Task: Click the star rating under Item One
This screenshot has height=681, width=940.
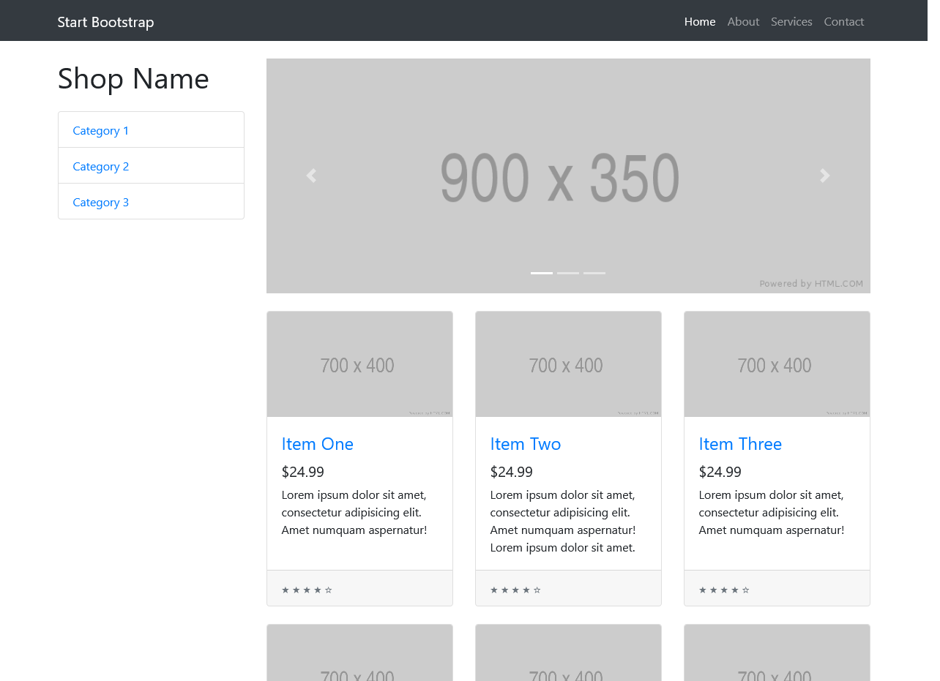Action: tap(307, 590)
